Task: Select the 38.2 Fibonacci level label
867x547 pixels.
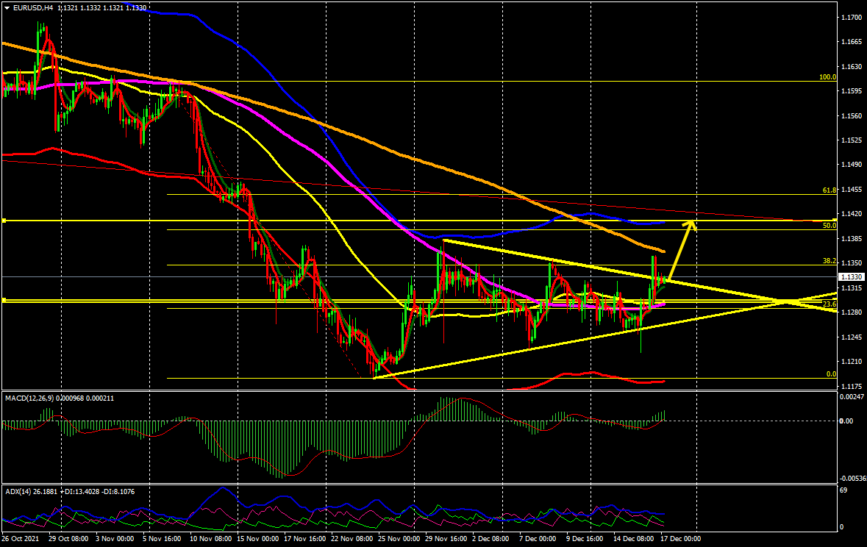Action: click(x=829, y=261)
